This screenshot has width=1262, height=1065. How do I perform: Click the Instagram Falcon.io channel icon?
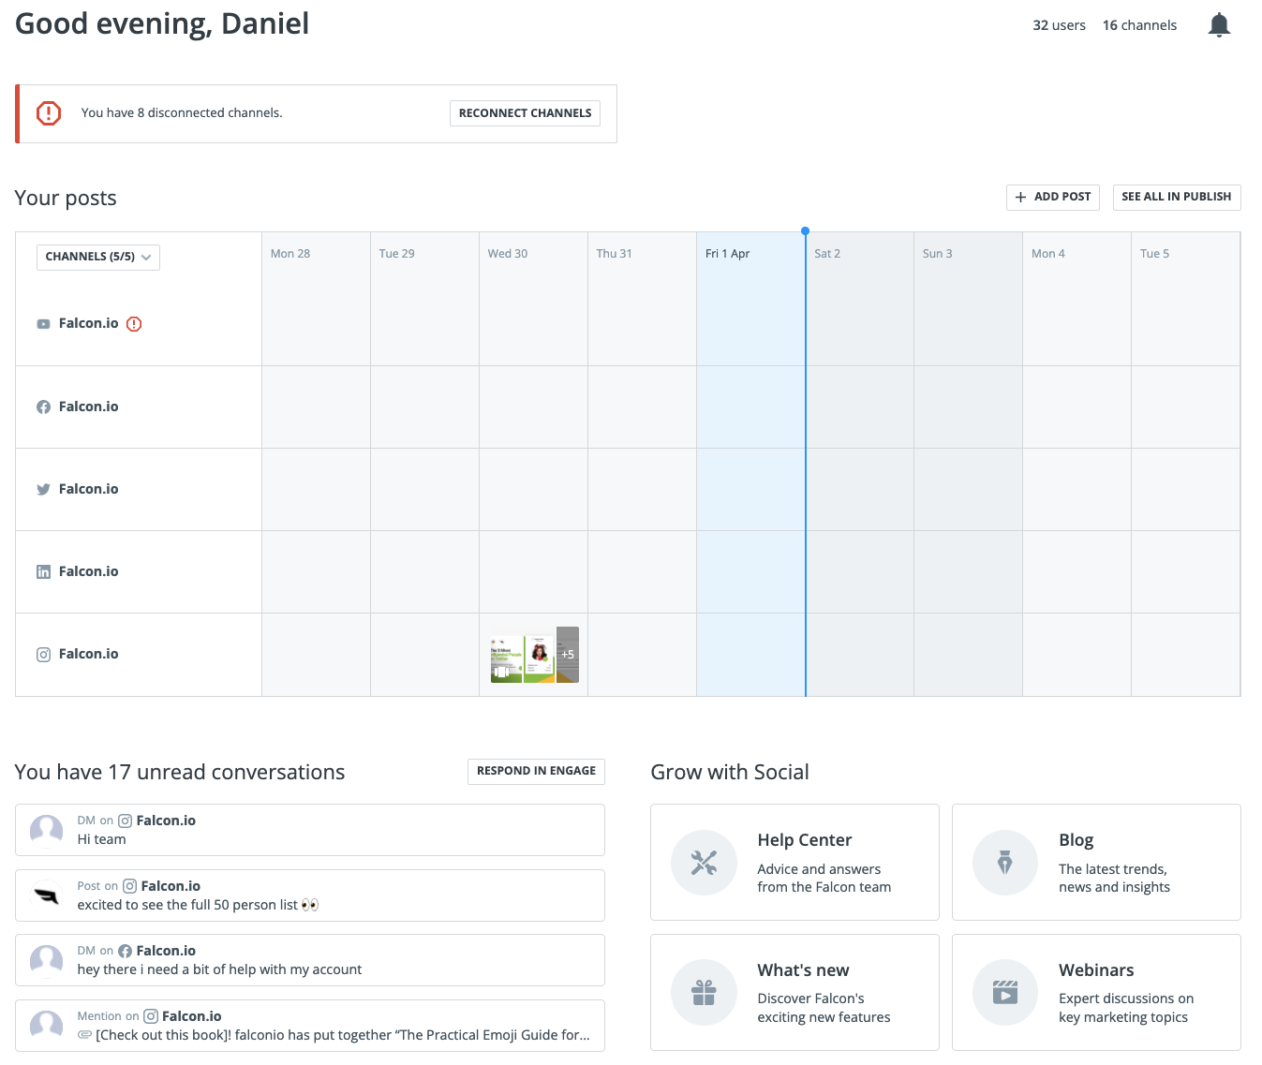coord(43,655)
